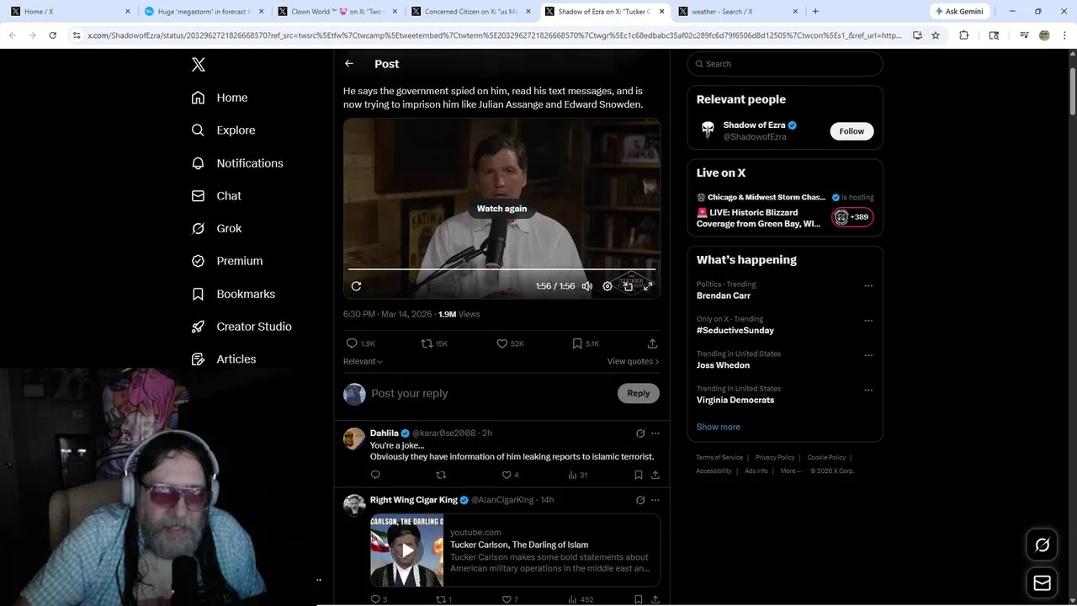Click Grok icon on Dahlila's reply
The image size is (1077, 606).
tap(640, 433)
